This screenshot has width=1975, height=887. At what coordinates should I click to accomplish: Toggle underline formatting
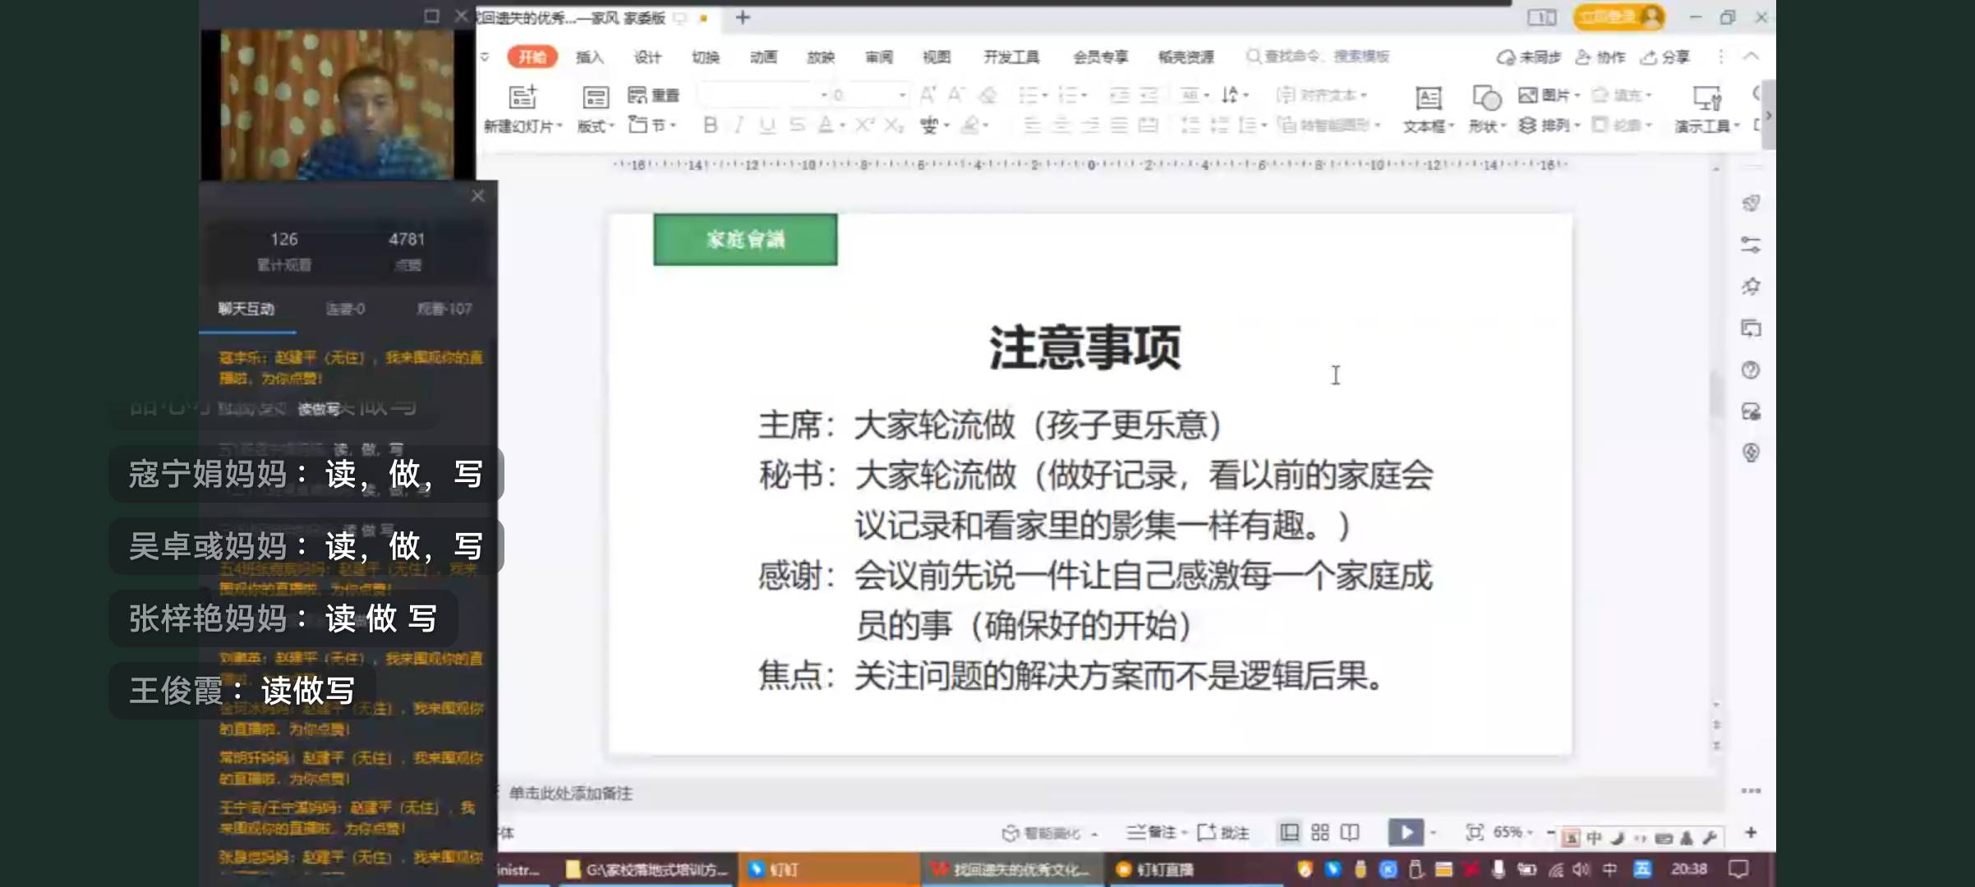coord(766,126)
